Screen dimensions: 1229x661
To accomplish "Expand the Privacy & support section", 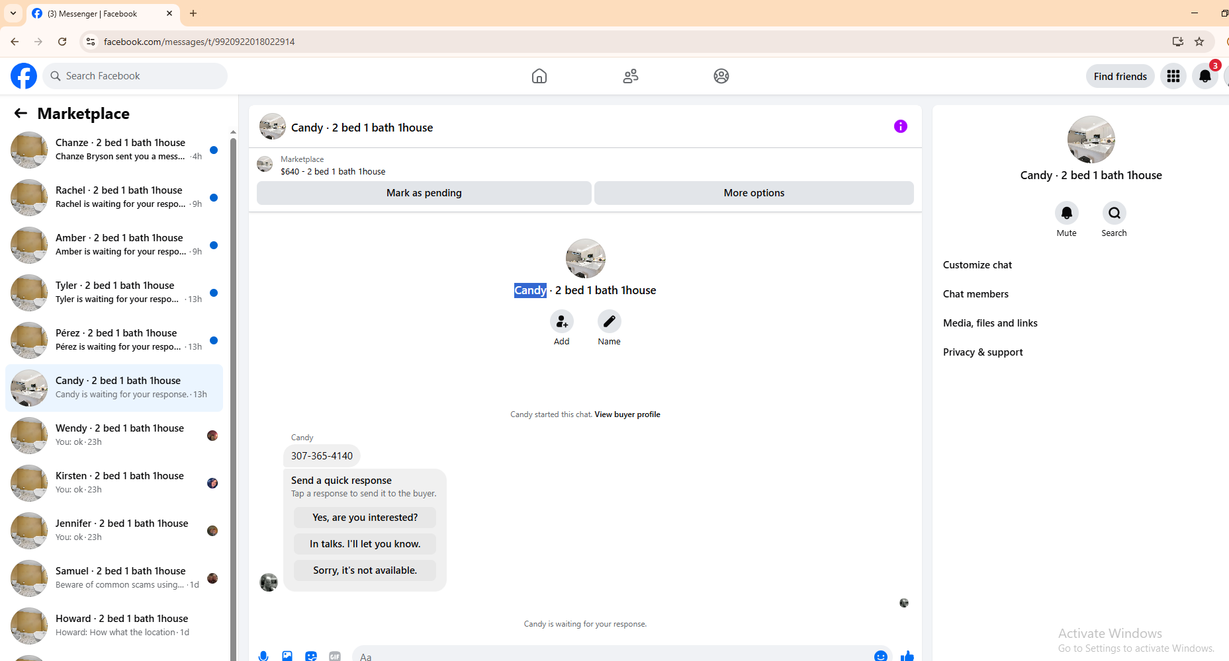I will [983, 352].
